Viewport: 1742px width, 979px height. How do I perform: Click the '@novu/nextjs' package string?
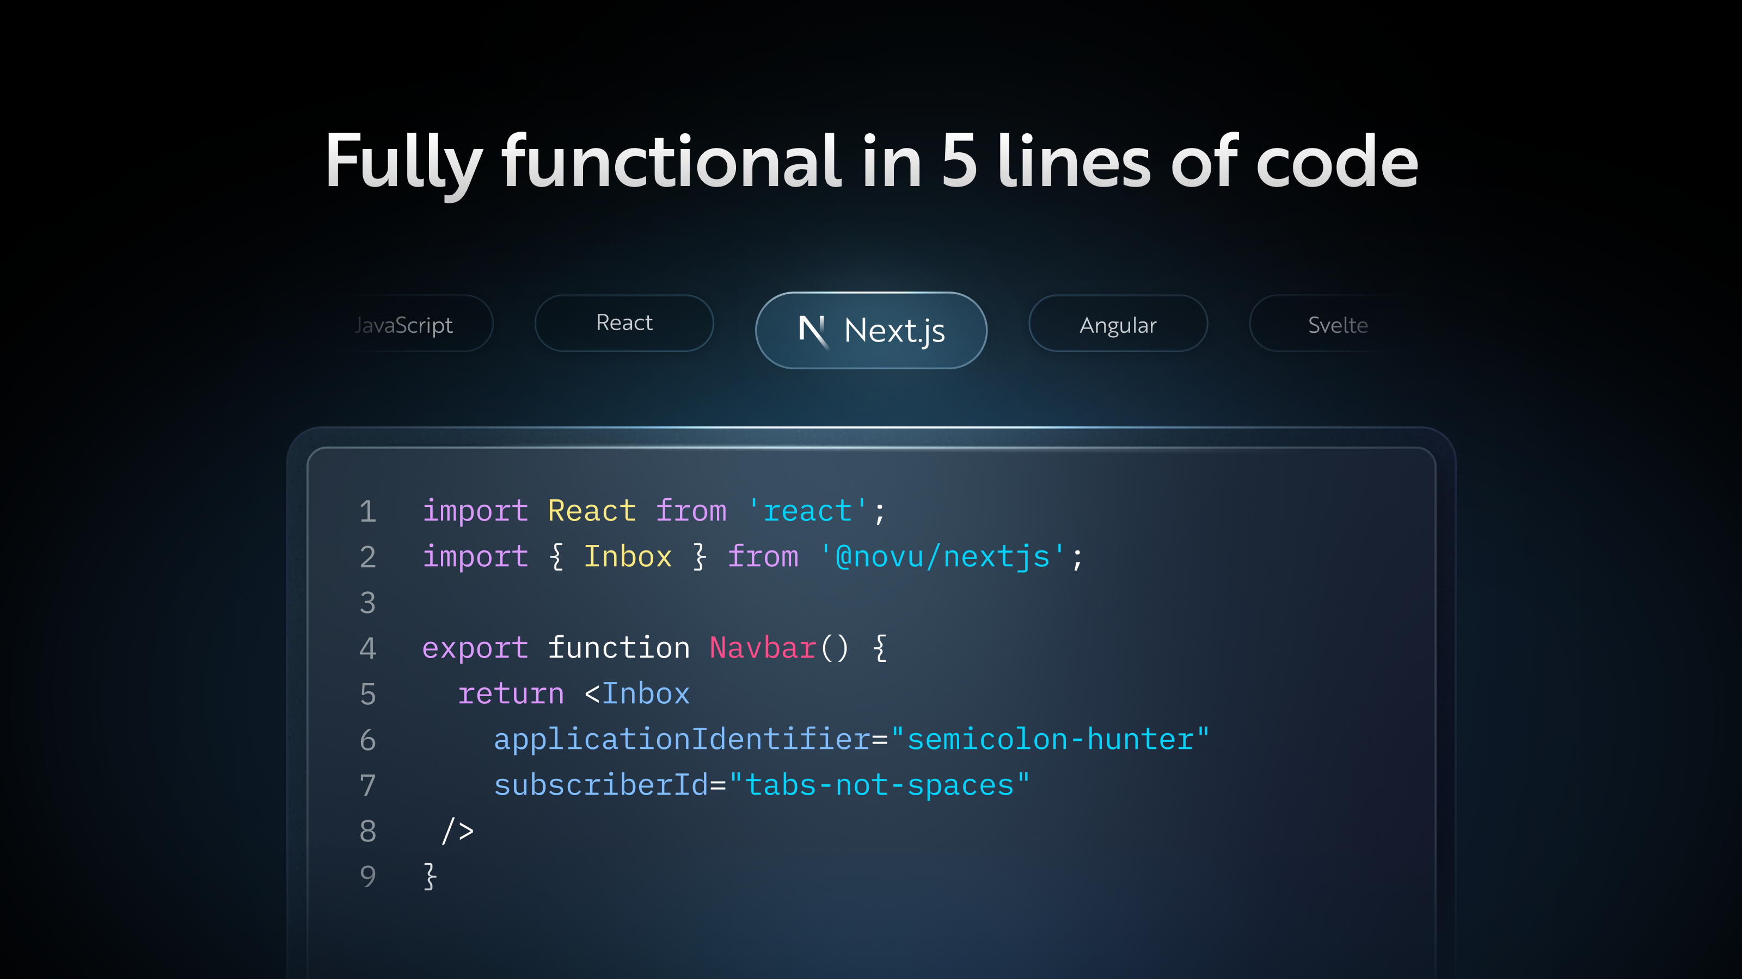tap(942, 557)
